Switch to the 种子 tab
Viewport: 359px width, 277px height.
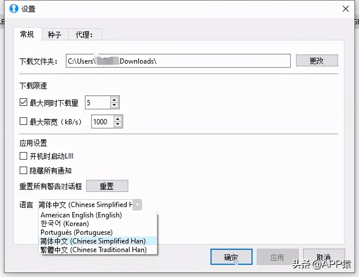coord(55,34)
